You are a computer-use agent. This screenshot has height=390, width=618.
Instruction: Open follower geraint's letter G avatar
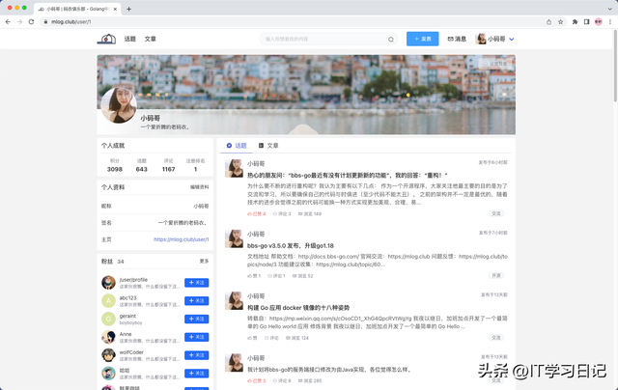coord(108,319)
